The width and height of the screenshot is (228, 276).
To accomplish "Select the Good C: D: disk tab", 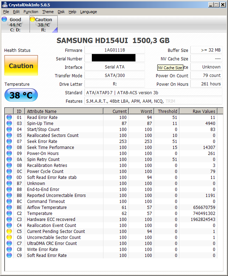I will 15,24.
